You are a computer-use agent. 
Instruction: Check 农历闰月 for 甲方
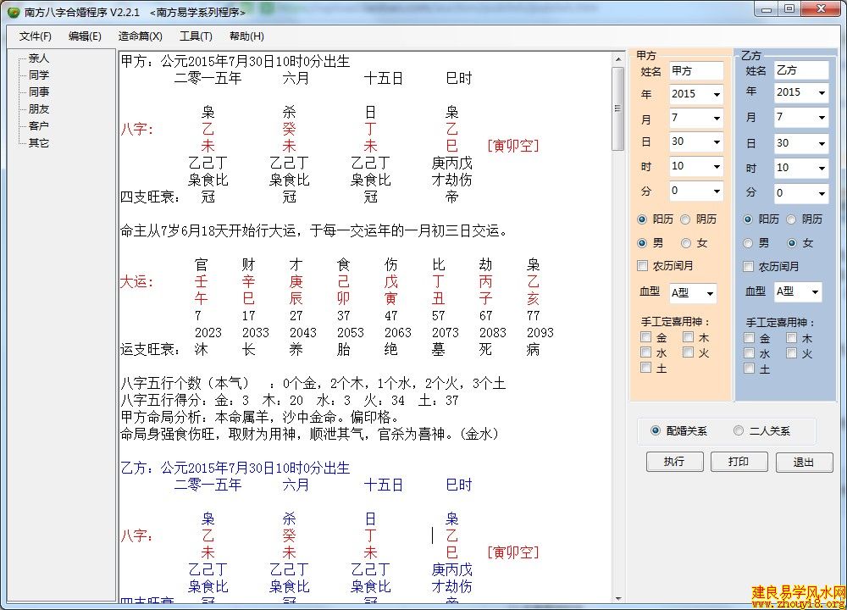pyautogui.click(x=643, y=266)
